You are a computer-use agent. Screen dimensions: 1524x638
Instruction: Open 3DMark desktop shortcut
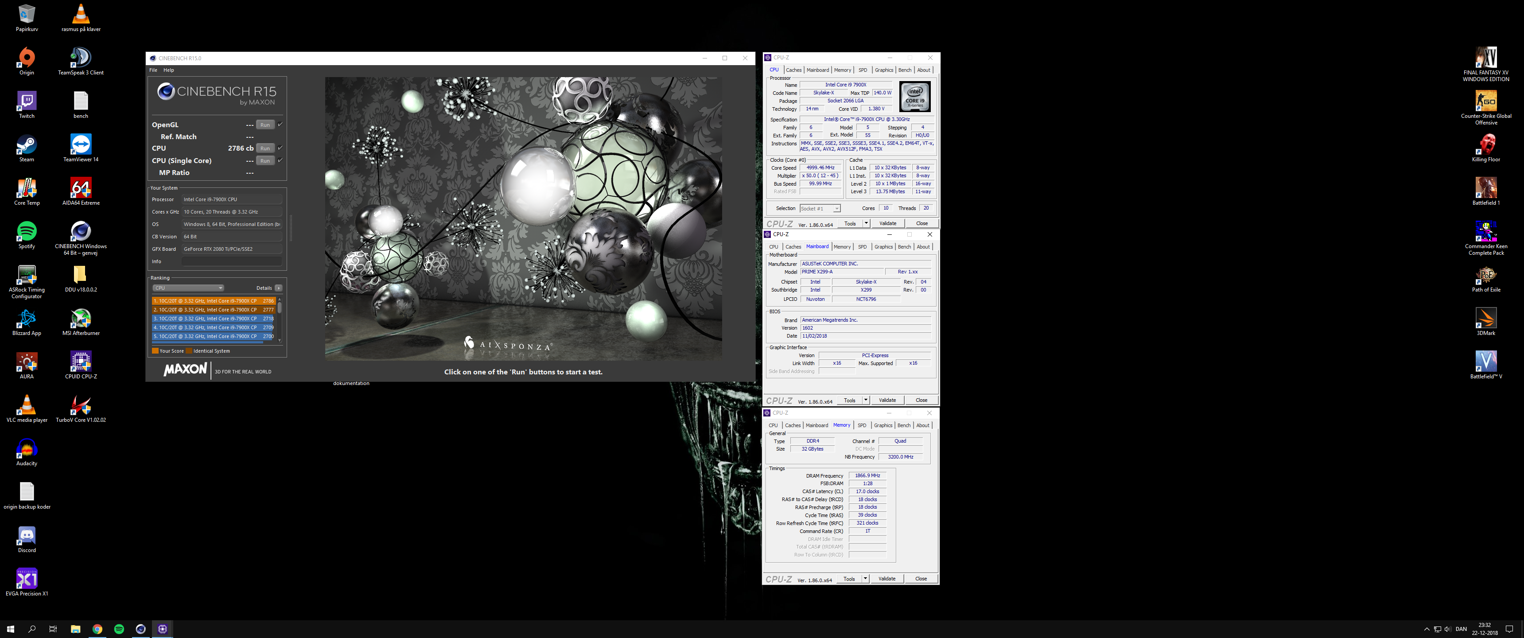(x=1485, y=322)
